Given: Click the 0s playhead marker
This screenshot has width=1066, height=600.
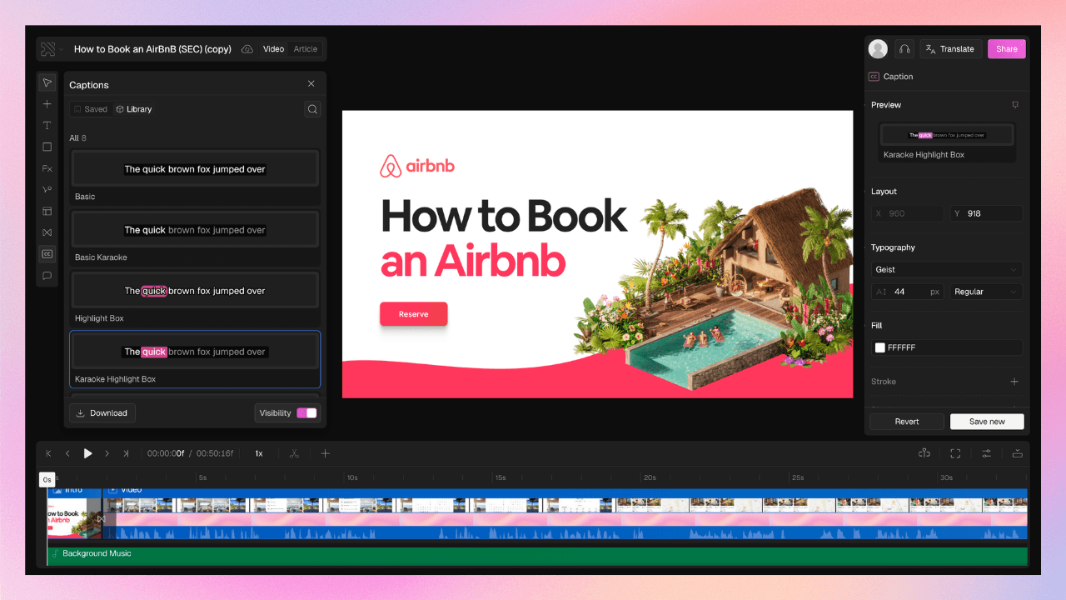Looking at the screenshot, I should pos(47,480).
